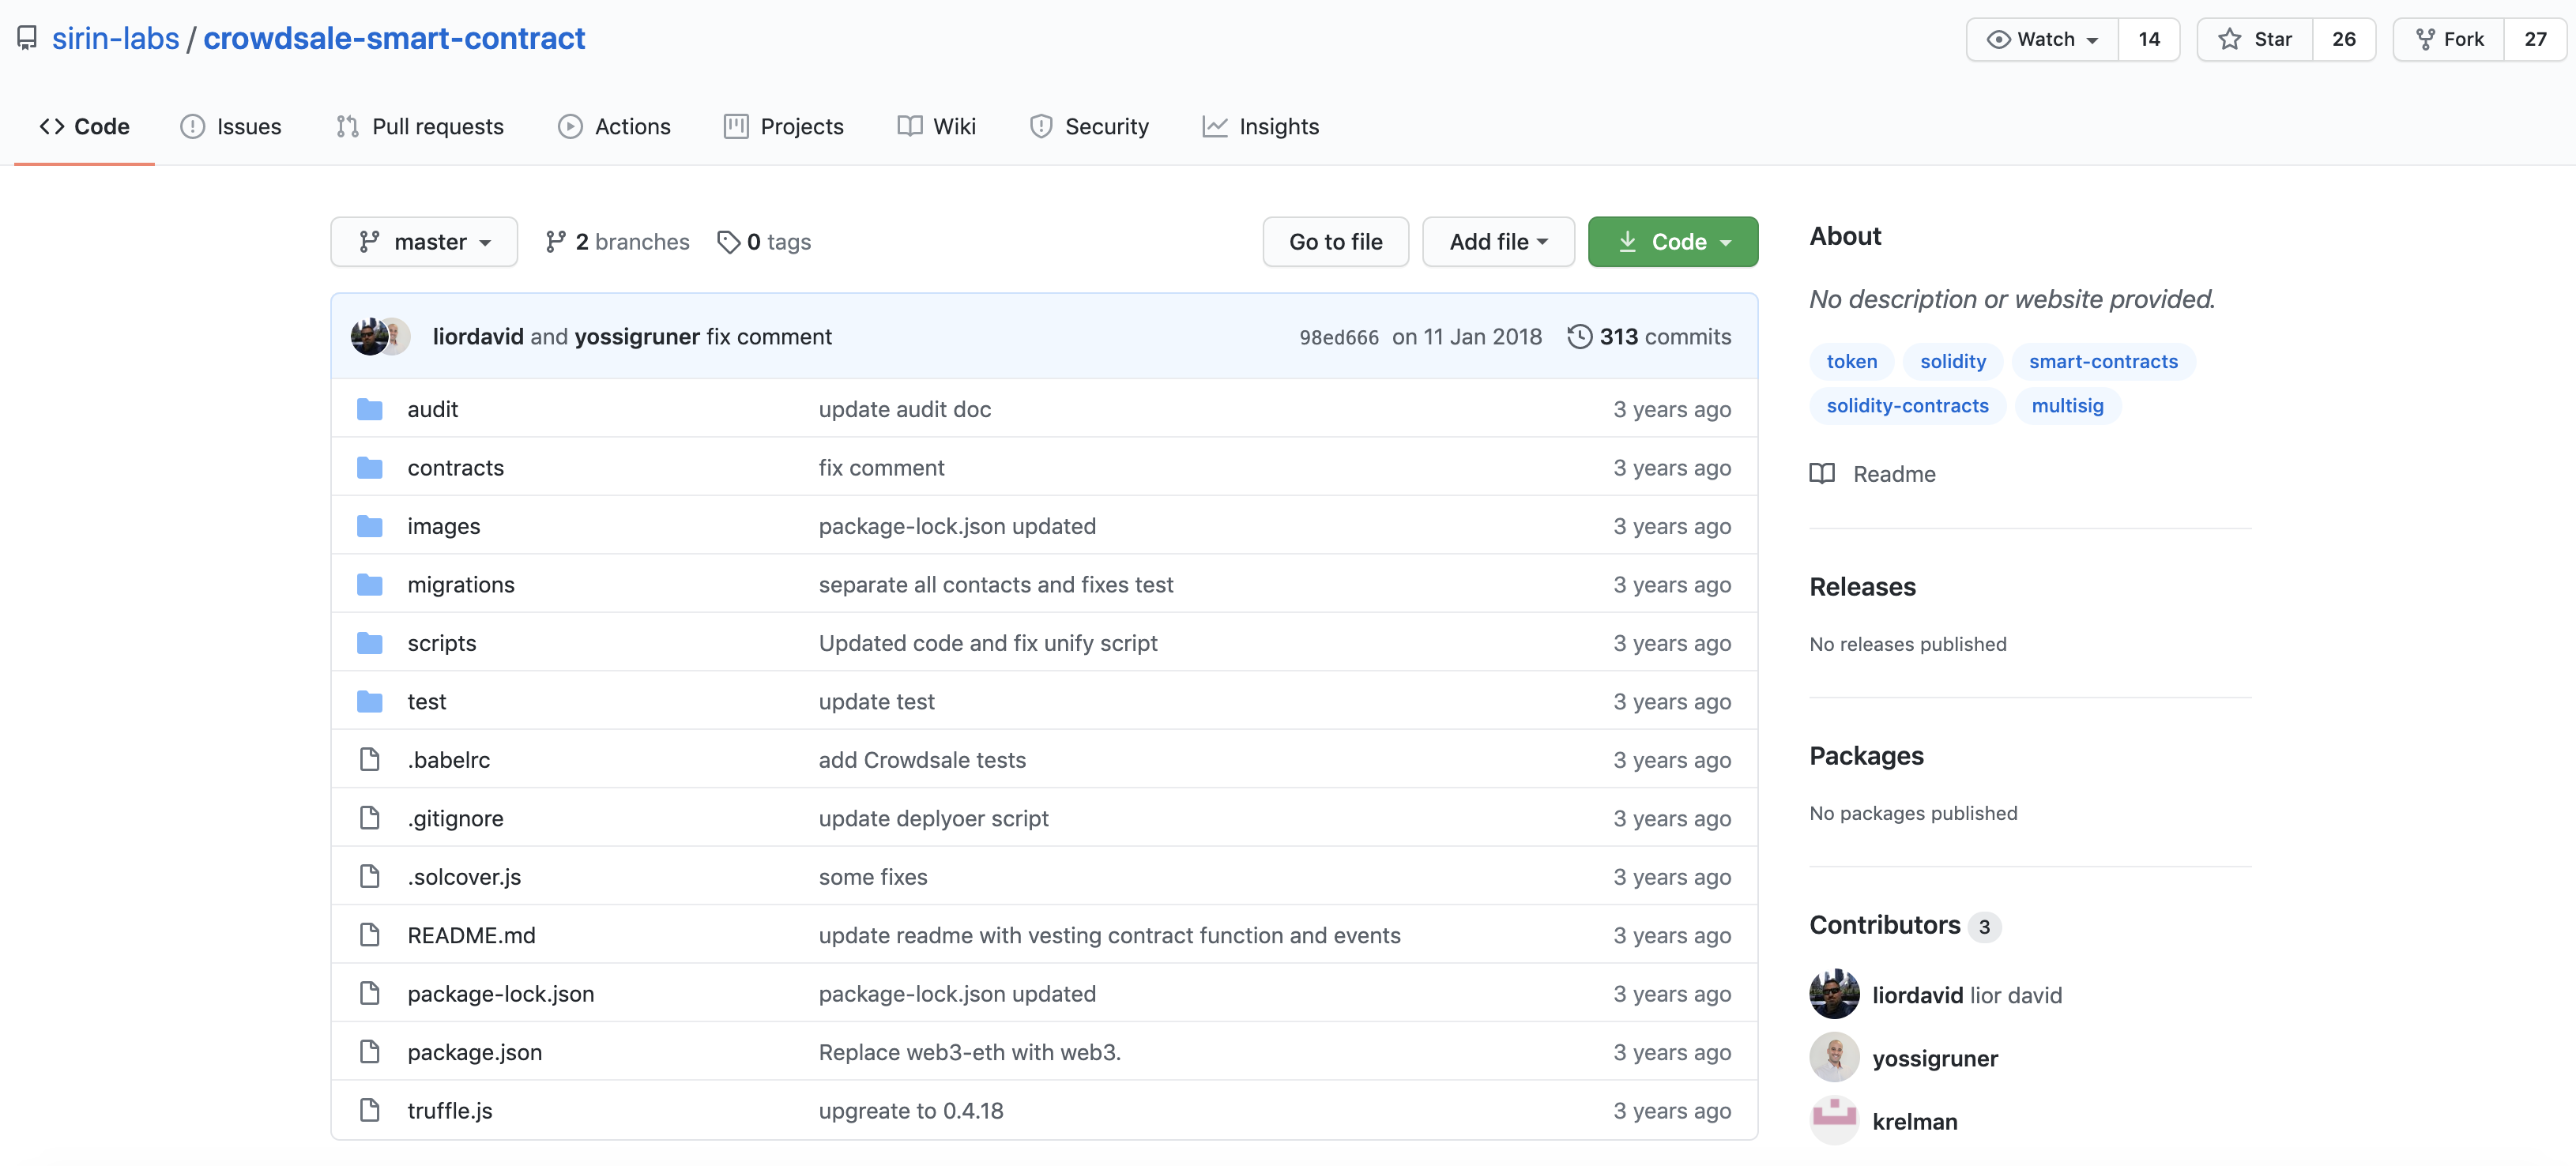Open the crowdsale-smart-contract repo link
The image size is (2576, 1166).
click(394, 38)
